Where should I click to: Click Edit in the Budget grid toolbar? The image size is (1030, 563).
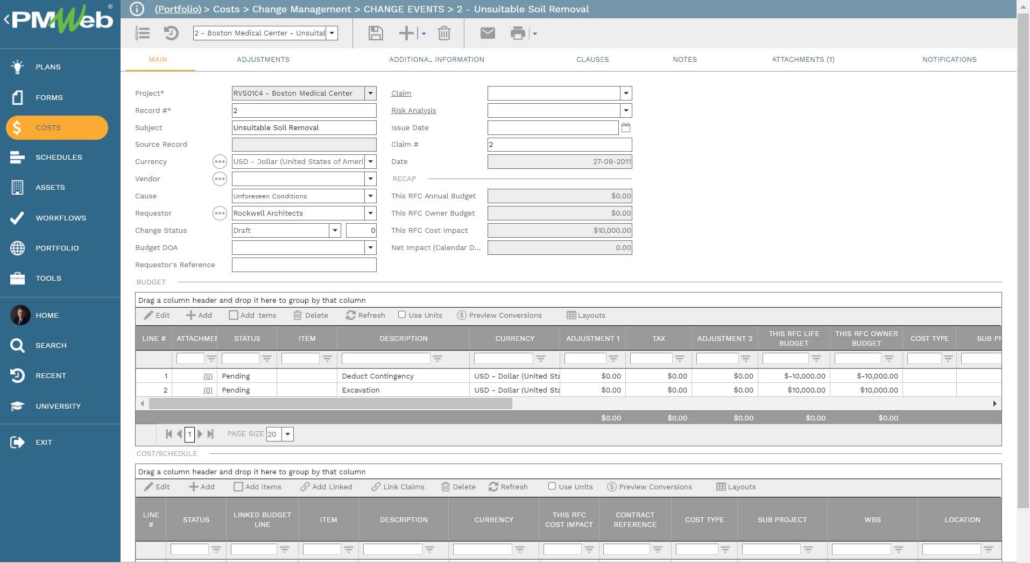point(157,315)
